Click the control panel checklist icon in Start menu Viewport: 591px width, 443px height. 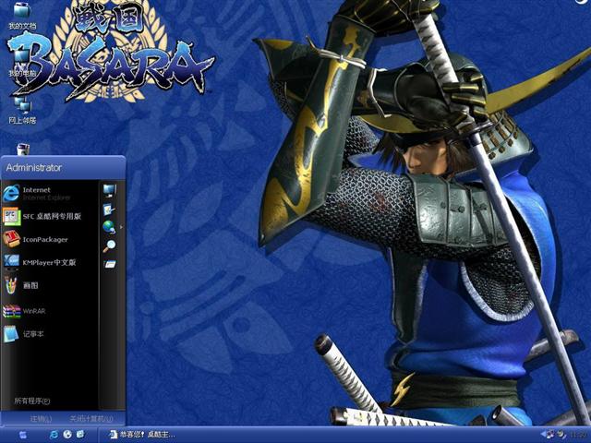[109, 210]
